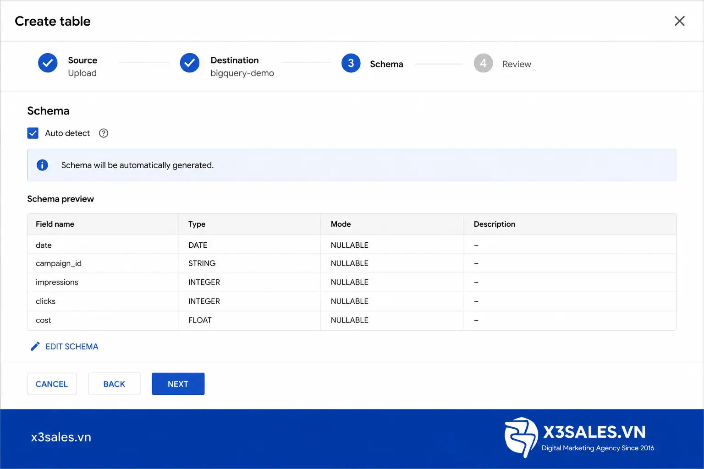This screenshot has height=469, width=704.
Task: Click the info icon in schema banner
Action: pos(42,165)
